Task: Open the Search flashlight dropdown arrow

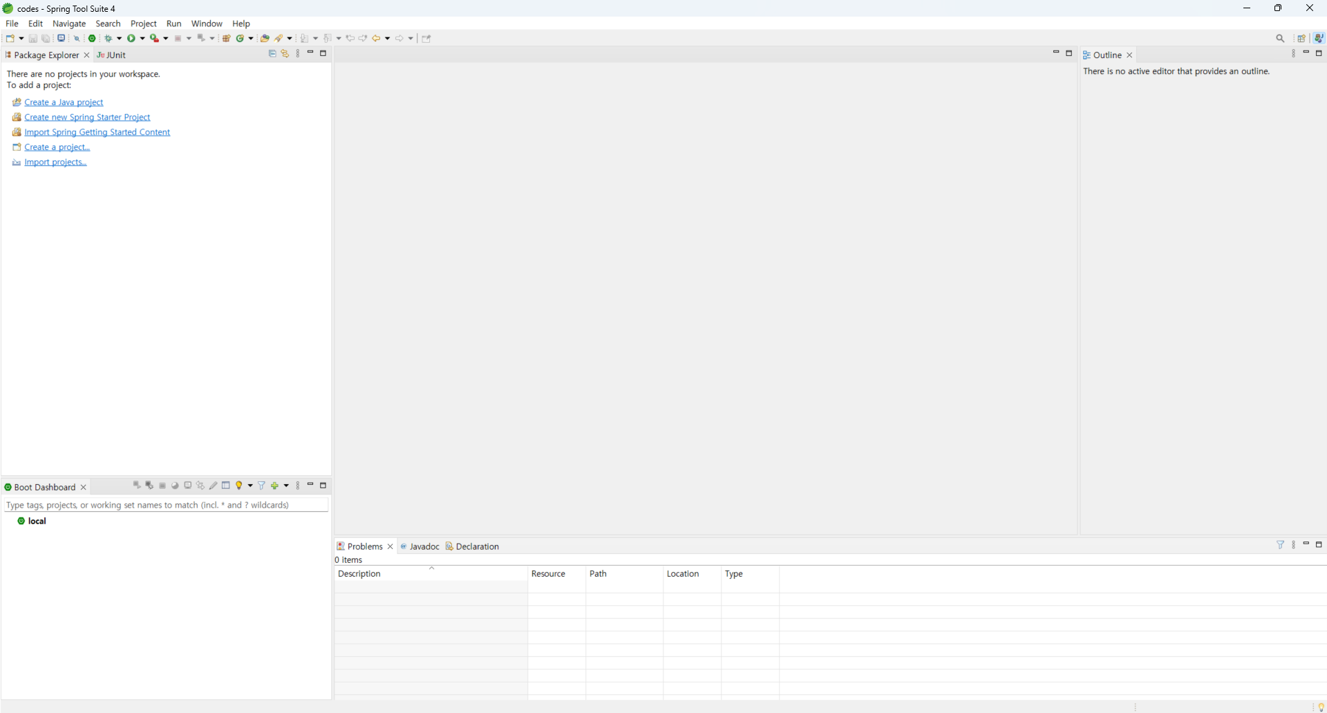Action: (x=290, y=39)
